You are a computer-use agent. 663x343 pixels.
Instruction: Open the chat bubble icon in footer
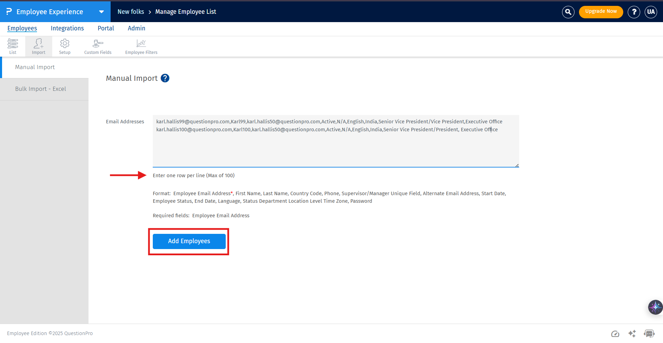pos(649,334)
